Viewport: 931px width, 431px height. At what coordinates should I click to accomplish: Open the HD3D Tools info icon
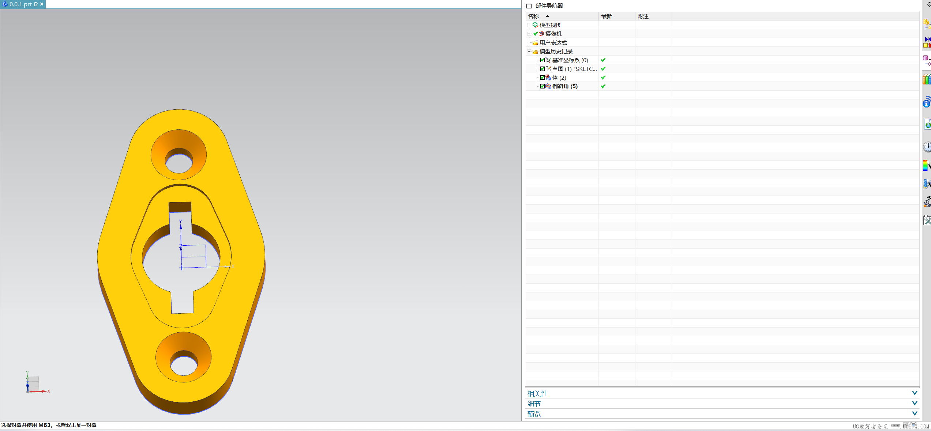click(927, 102)
